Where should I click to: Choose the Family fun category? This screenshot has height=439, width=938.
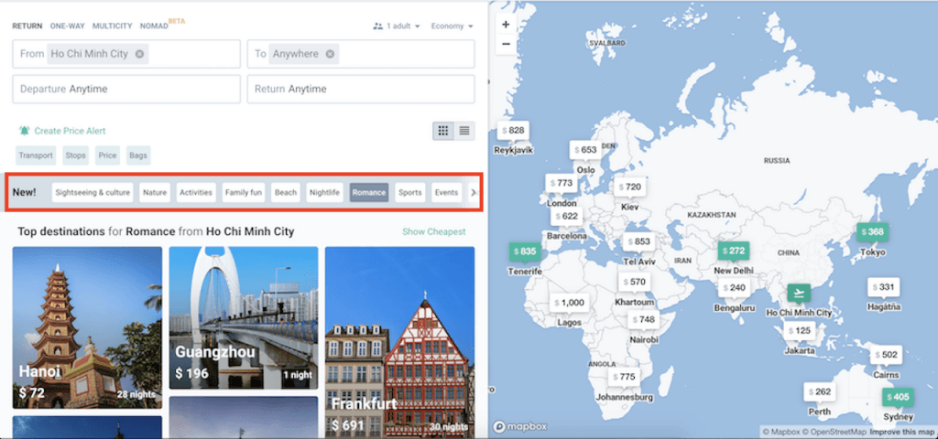coord(244,192)
